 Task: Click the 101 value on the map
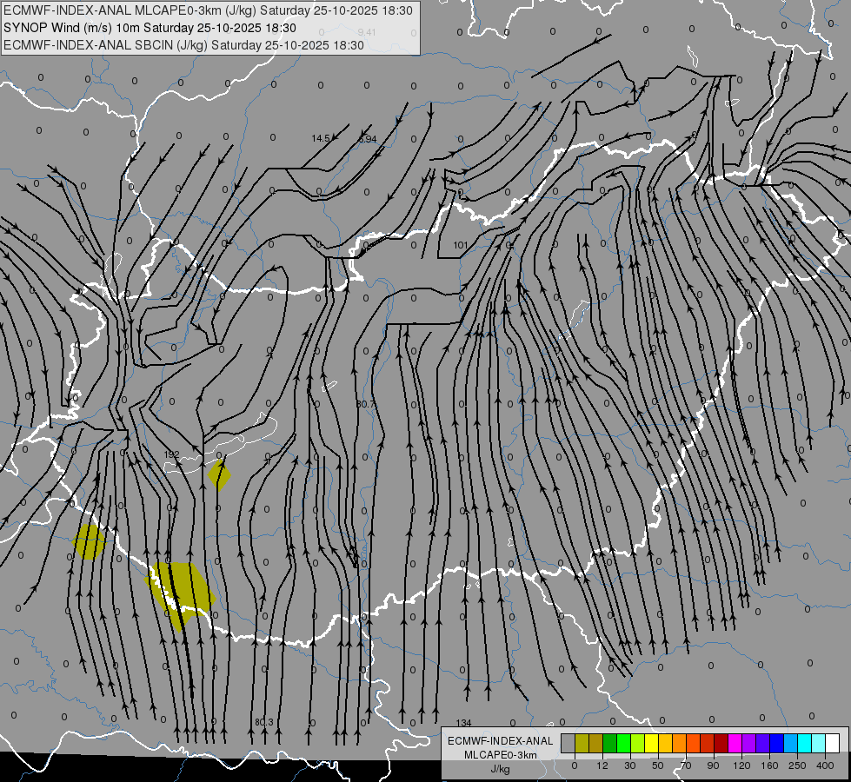coord(460,245)
